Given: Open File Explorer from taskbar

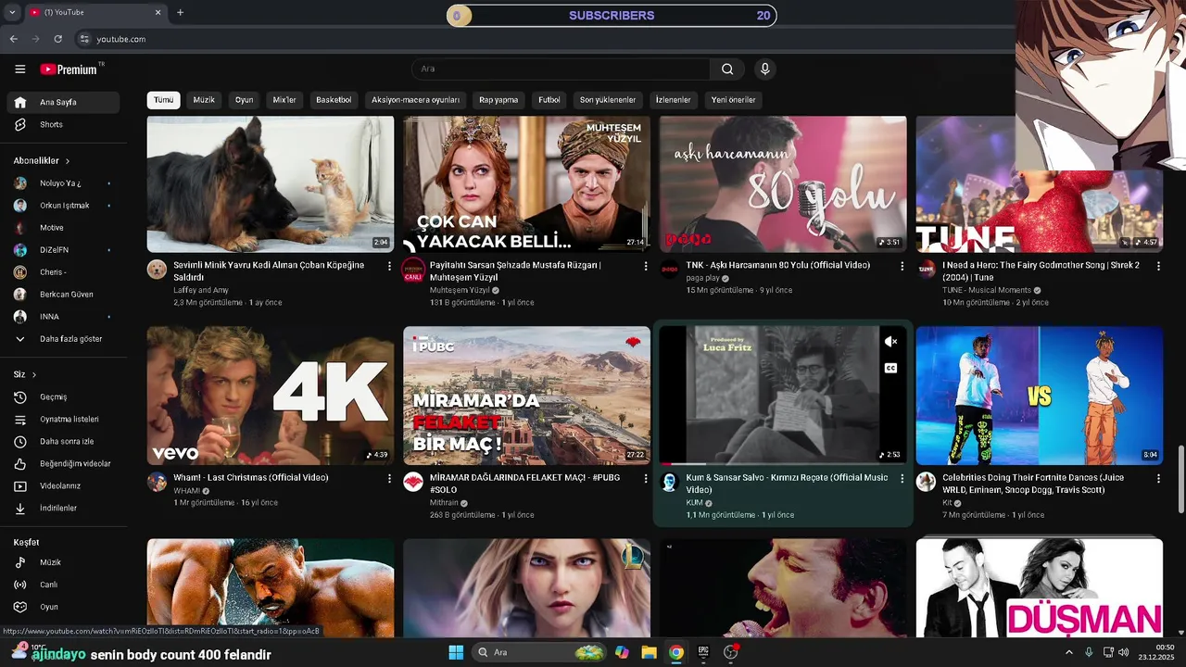Looking at the screenshot, I should point(649,652).
